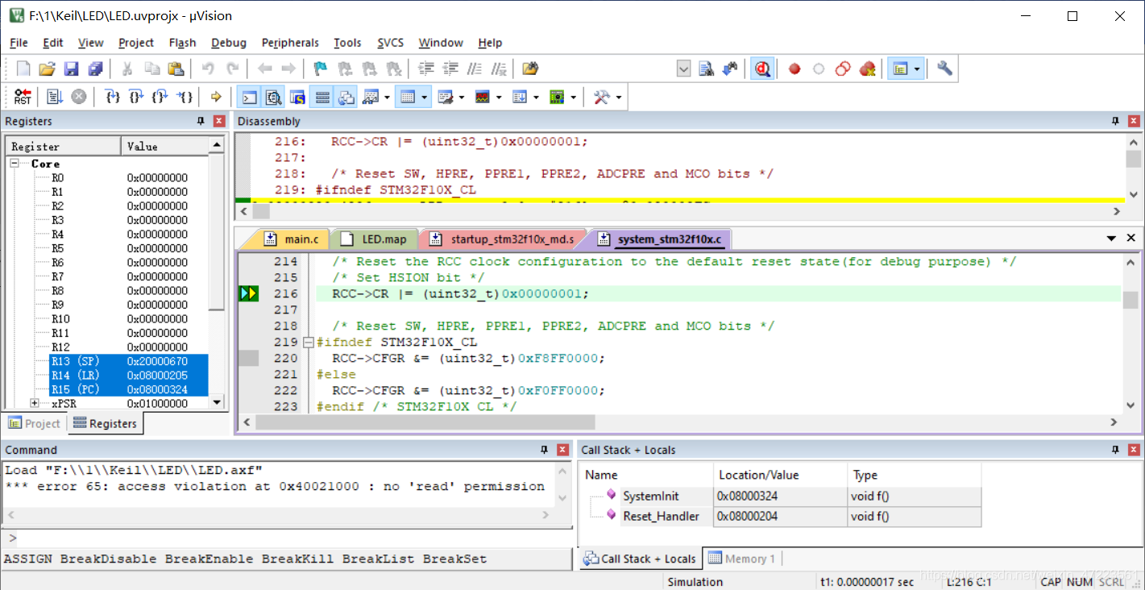Open the Debug menu
The height and width of the screenshot is (590, 1145).
(229, 43)
